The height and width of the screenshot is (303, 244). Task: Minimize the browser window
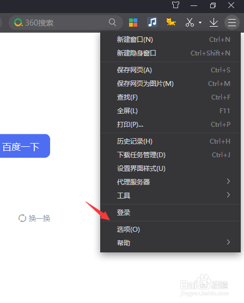point(194,5)
